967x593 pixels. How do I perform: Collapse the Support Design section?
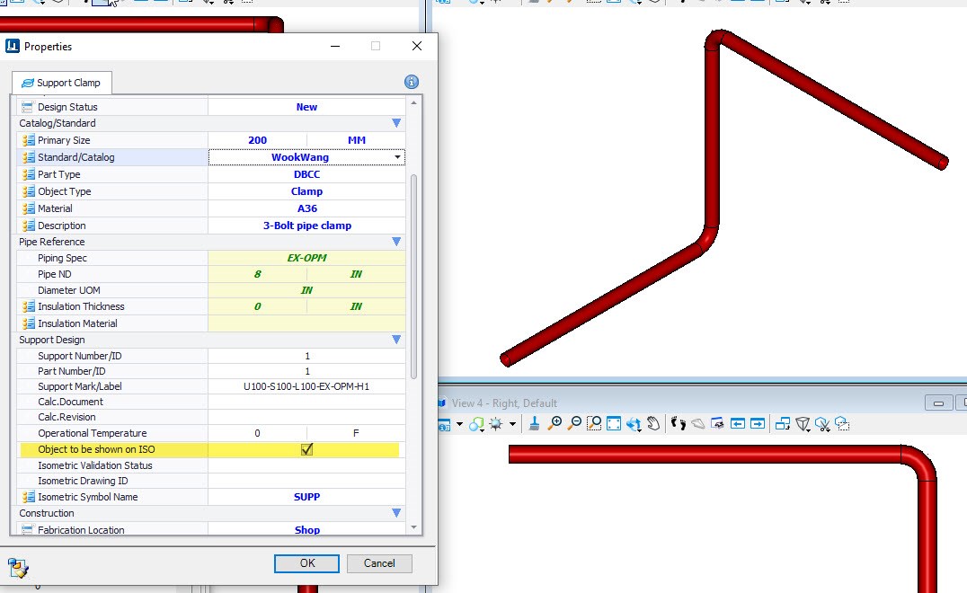[x=396, y=340]
